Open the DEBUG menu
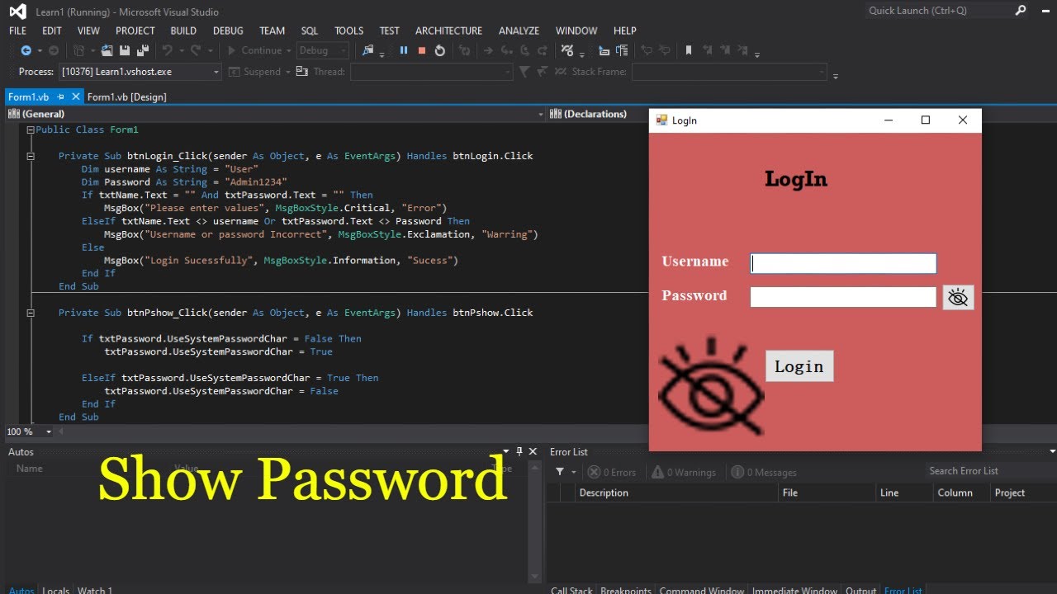 [228, 31]
